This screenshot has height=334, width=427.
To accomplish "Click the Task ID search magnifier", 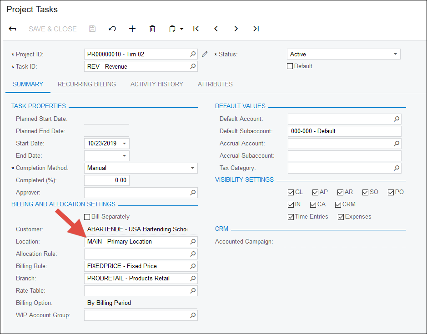I will click(193, 66).
